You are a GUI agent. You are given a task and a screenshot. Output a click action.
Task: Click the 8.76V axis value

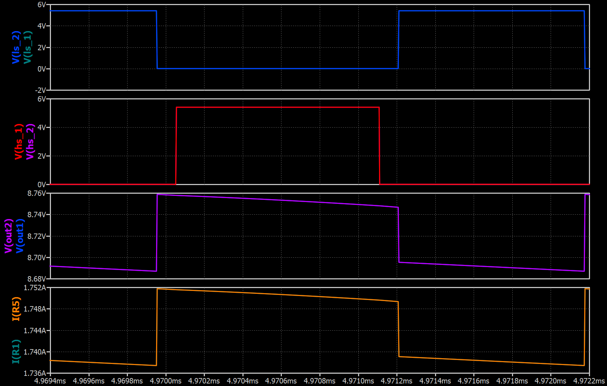[x=37, y=193]
